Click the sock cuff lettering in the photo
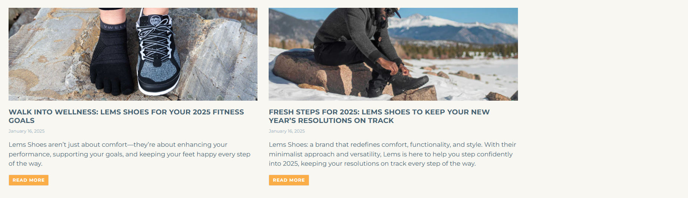This screenshot has width=688, height=198. (x=113, y=27)
